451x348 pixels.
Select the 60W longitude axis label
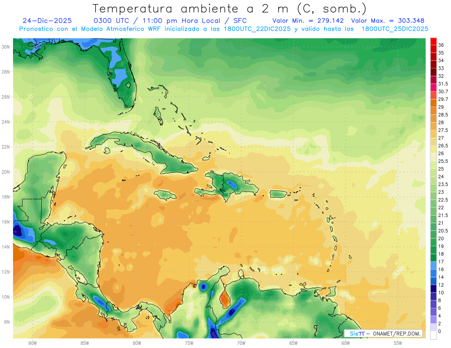coord(346,343)
